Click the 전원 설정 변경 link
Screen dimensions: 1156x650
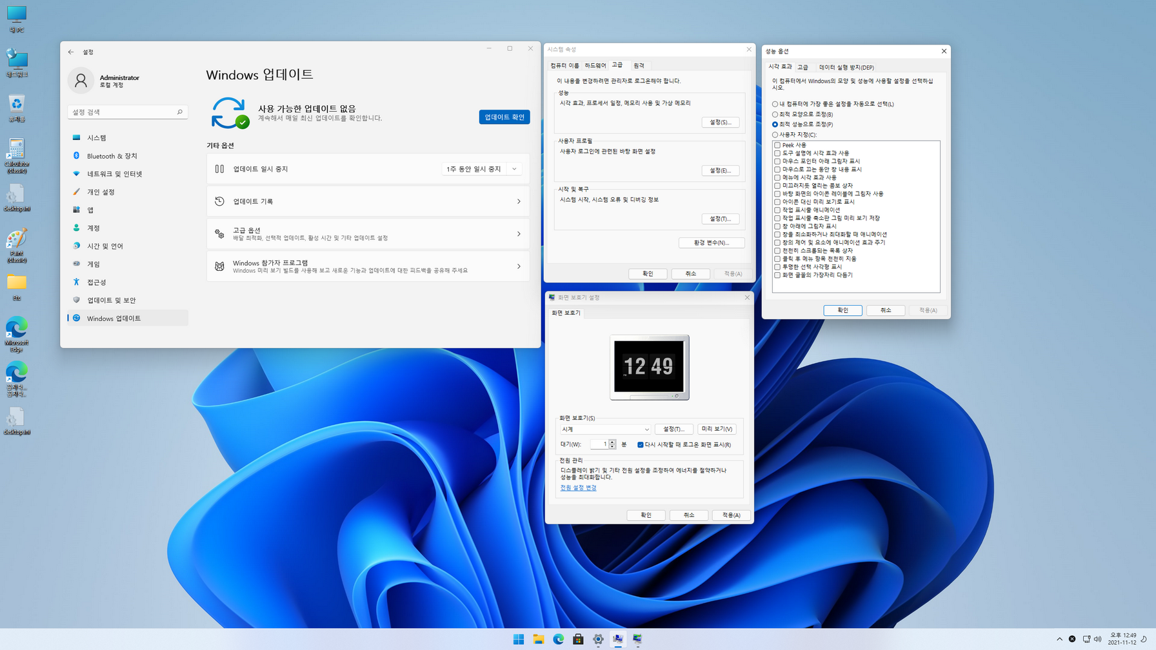(x=578, y=488)
